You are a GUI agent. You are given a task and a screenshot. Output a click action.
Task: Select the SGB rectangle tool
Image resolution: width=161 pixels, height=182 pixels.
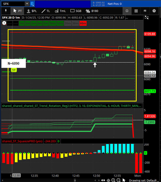click(x=76, y=11)
